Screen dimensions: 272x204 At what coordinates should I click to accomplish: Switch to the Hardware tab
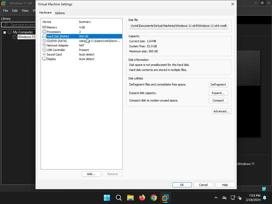pyautogui.click(x=45, y=12)
